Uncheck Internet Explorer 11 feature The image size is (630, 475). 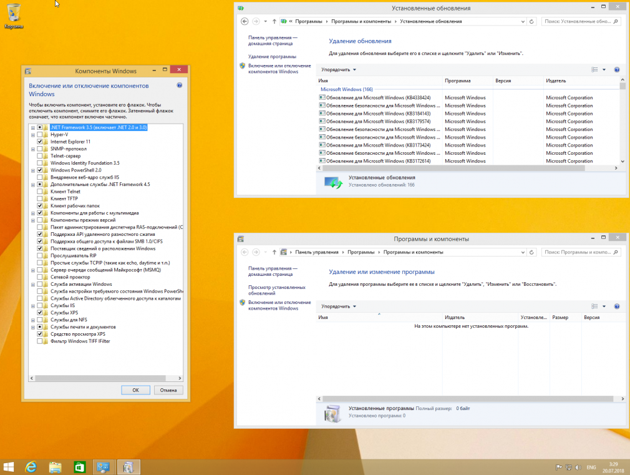pyautogui.click(x=40, y=142)
